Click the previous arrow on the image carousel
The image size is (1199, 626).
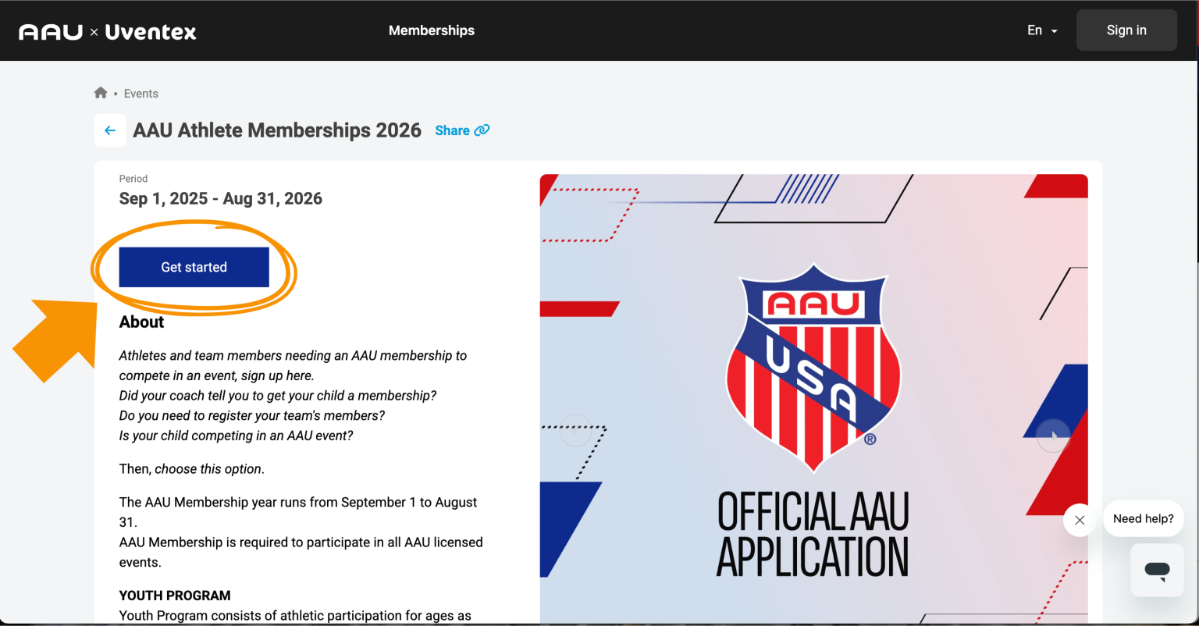click(575, 431)
